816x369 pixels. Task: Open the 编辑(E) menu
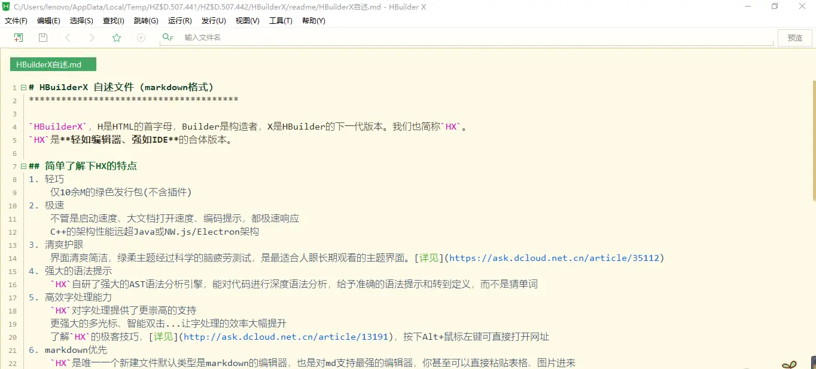[x=48, y=20]
